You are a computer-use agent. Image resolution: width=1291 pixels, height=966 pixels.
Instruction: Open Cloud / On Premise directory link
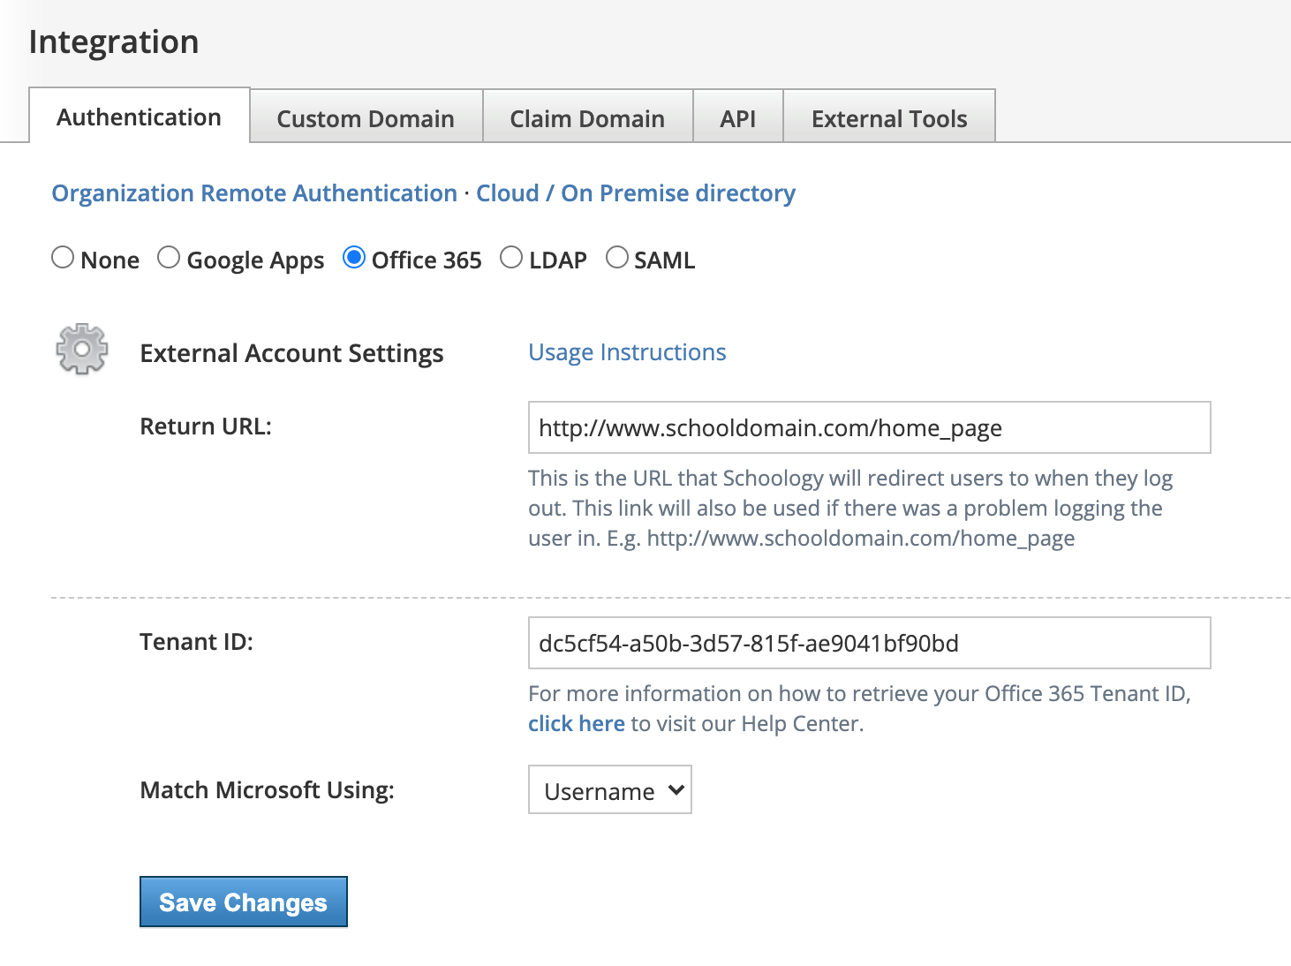pos(635,192)
